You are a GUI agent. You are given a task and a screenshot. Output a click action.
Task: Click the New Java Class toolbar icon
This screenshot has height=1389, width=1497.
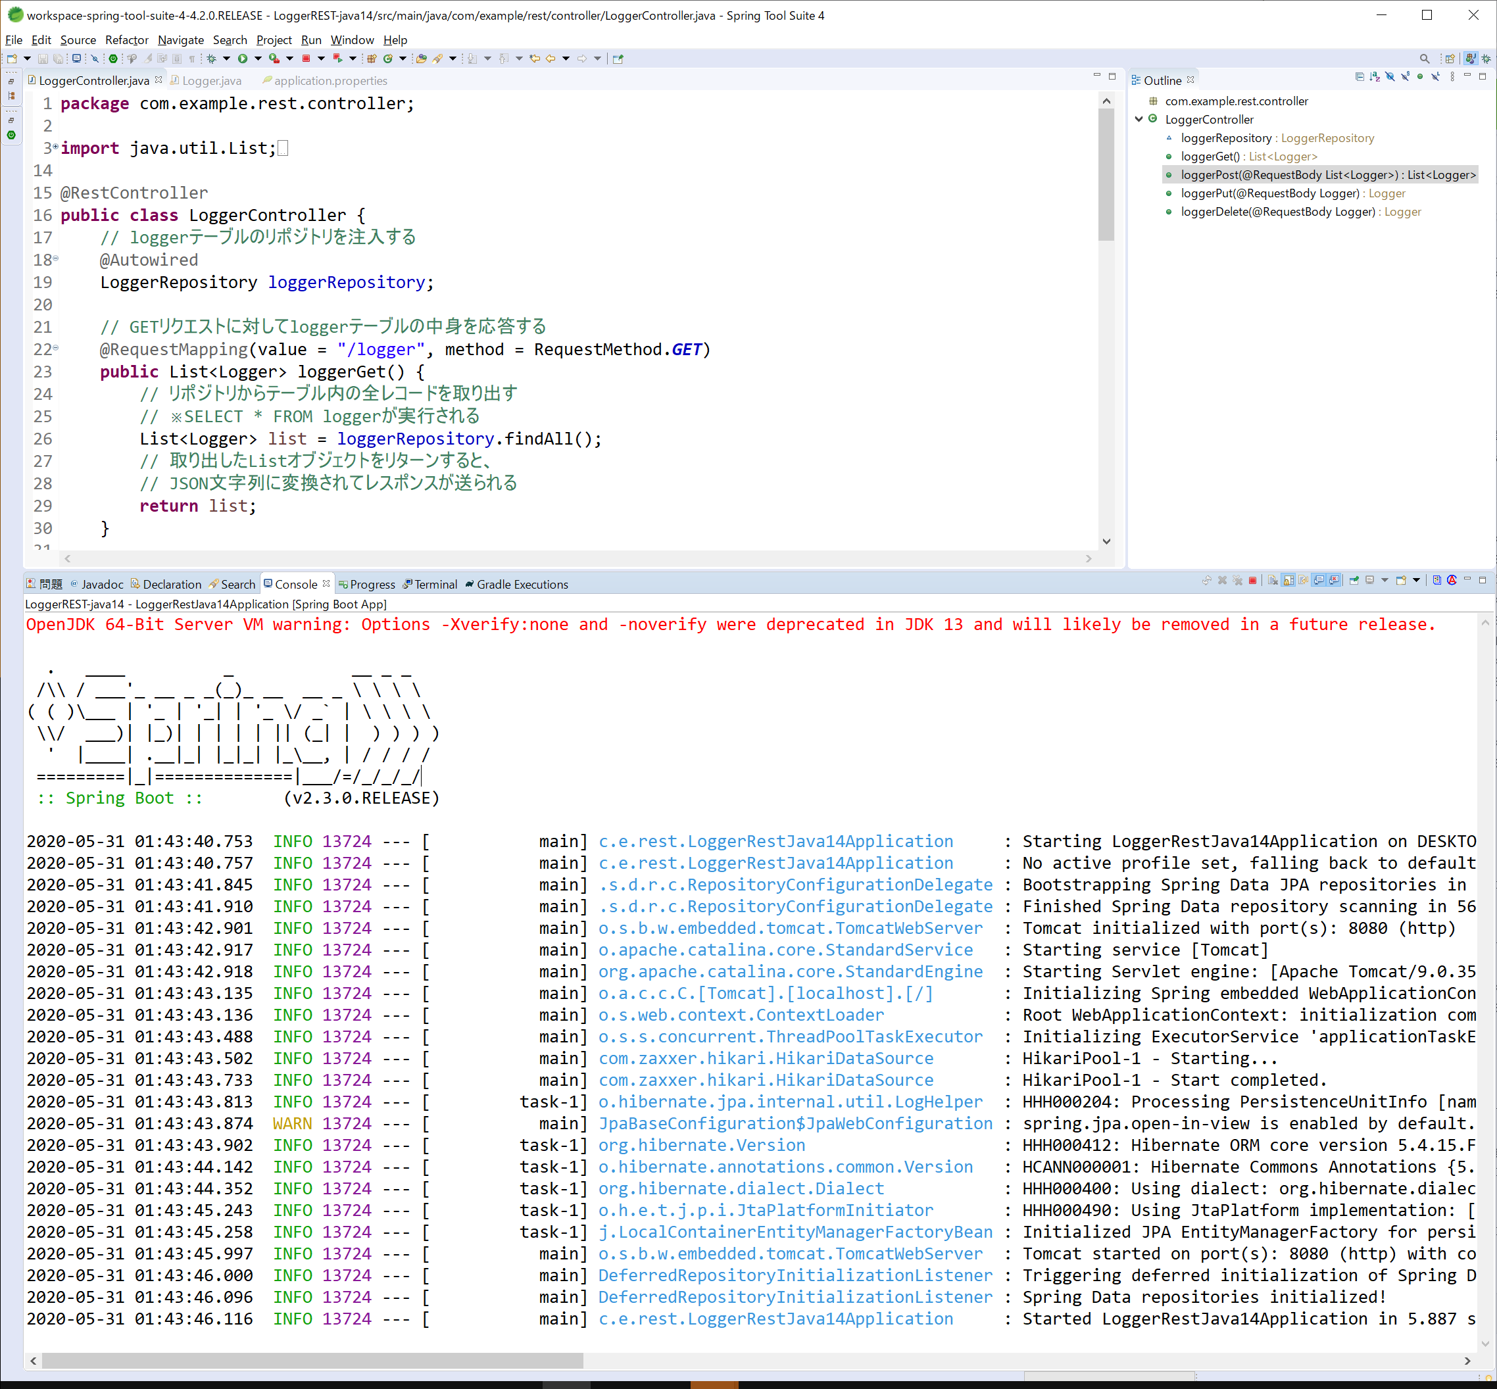388,59
